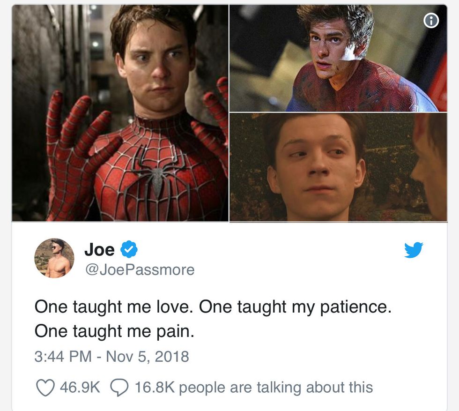View '16.8K people are talking about this'

[x=253, y=388]
